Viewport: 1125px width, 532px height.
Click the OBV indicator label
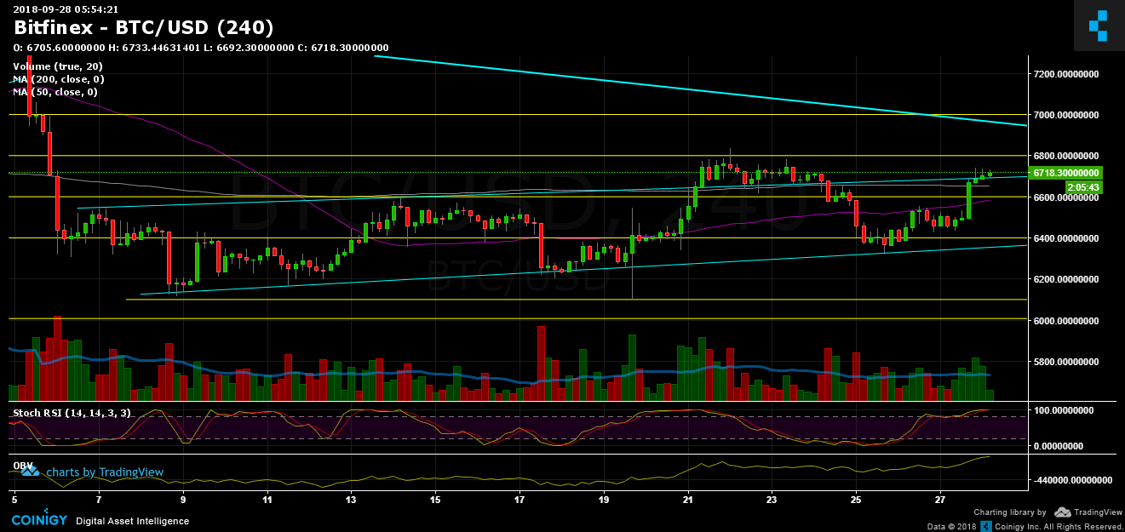point(22,466)
